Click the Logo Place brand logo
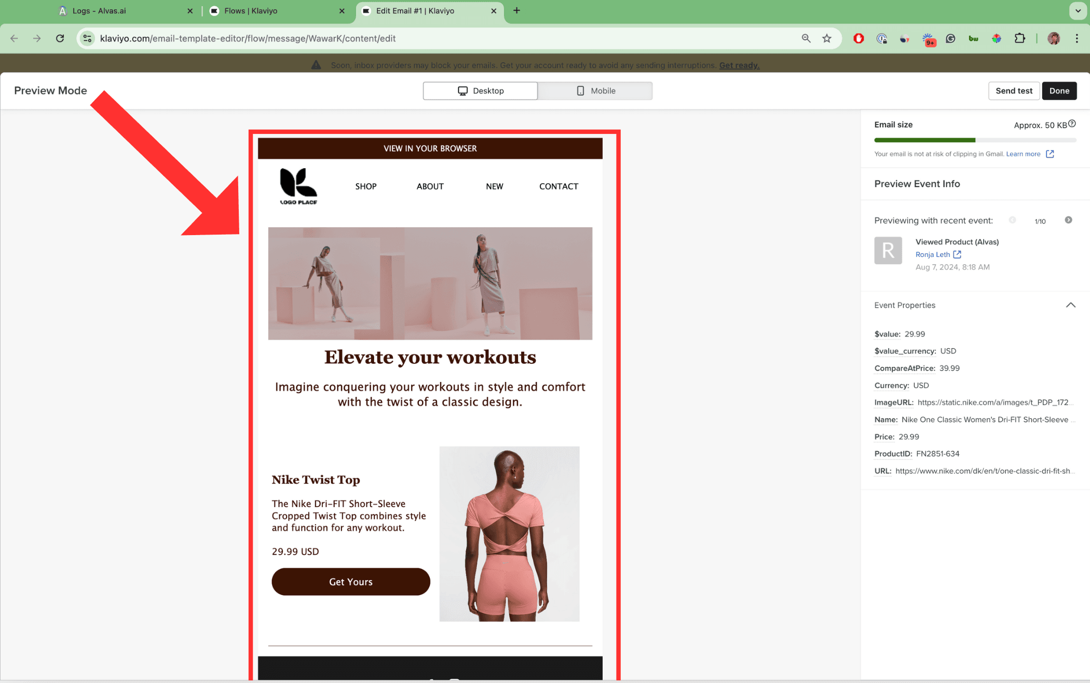The image size is (1090, 683). point(298,186)
